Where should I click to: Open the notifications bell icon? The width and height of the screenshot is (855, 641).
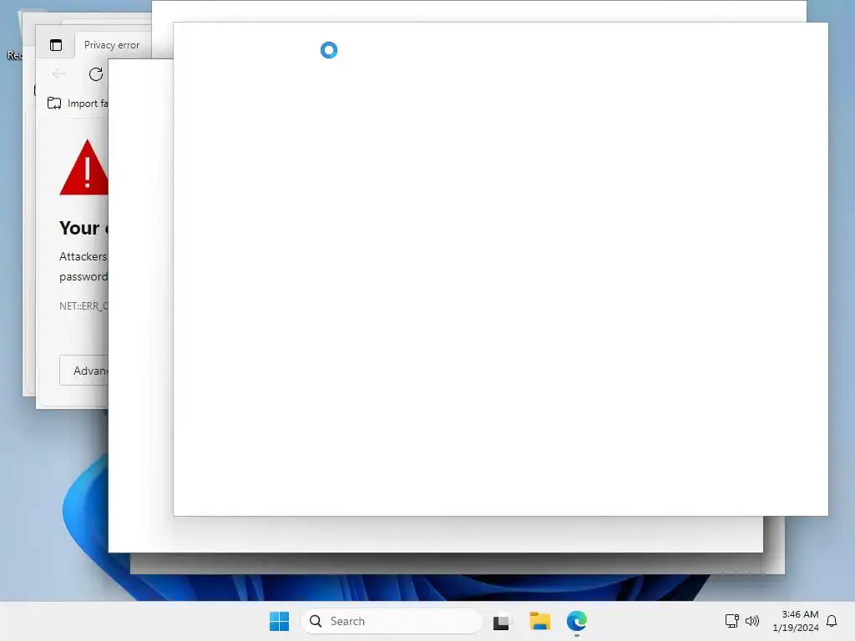point(832,621)
